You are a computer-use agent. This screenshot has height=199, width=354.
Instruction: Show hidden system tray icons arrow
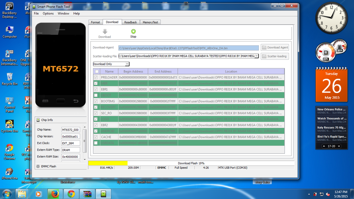click(x=309, y=194)
